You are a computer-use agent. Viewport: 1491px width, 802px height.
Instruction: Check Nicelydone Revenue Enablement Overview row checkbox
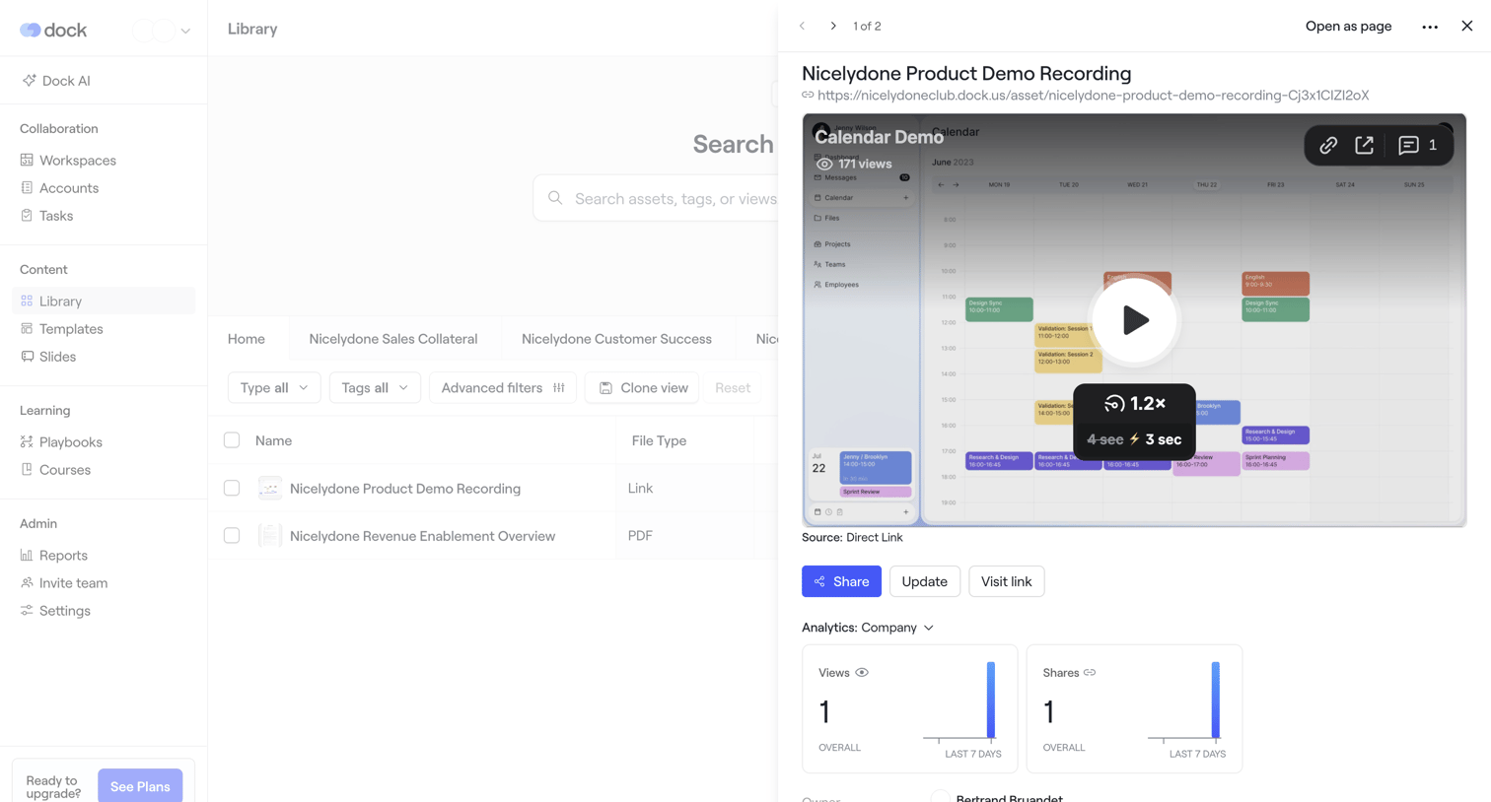[x=232, y=535]
